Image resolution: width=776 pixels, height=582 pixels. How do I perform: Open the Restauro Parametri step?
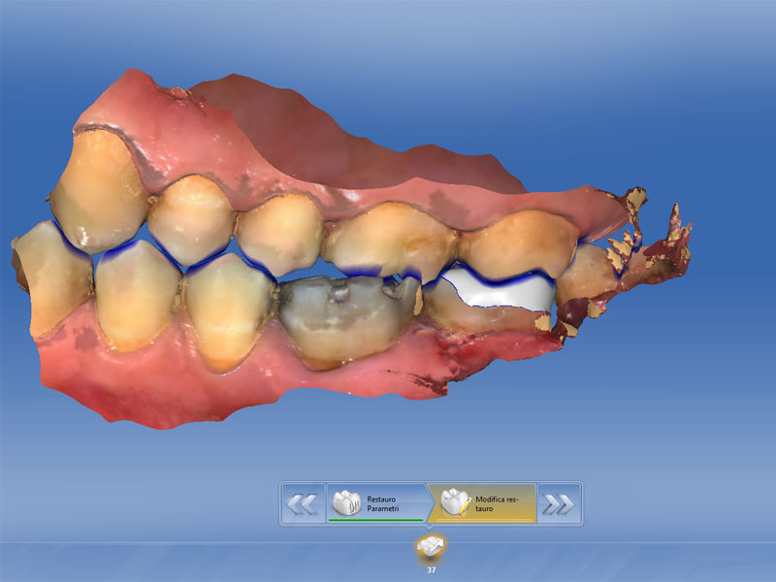pyautogui.click(x=376, y=503)
